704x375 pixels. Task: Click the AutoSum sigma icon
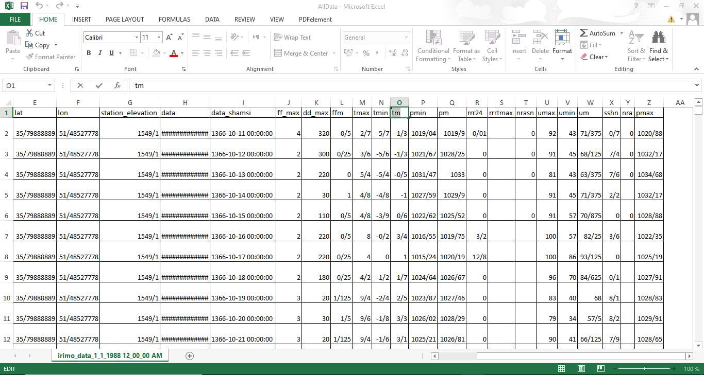(x=584, y=33)
